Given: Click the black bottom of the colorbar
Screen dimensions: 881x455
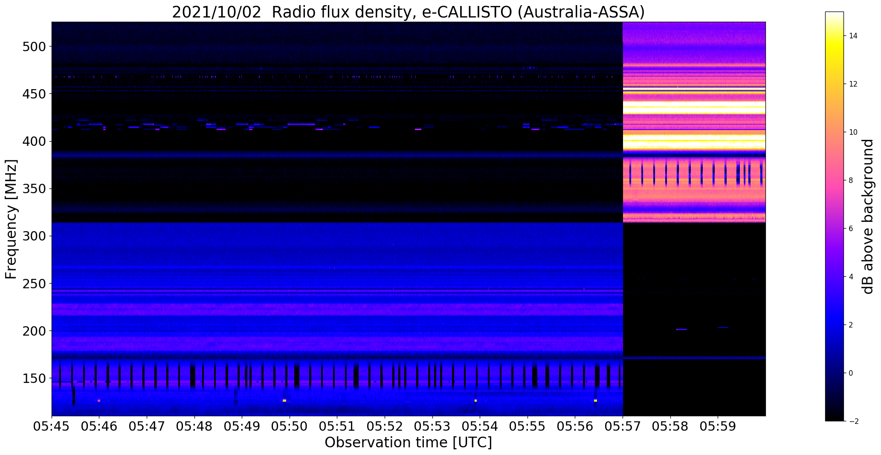Looking at the screenshot, I should (835, 416).
